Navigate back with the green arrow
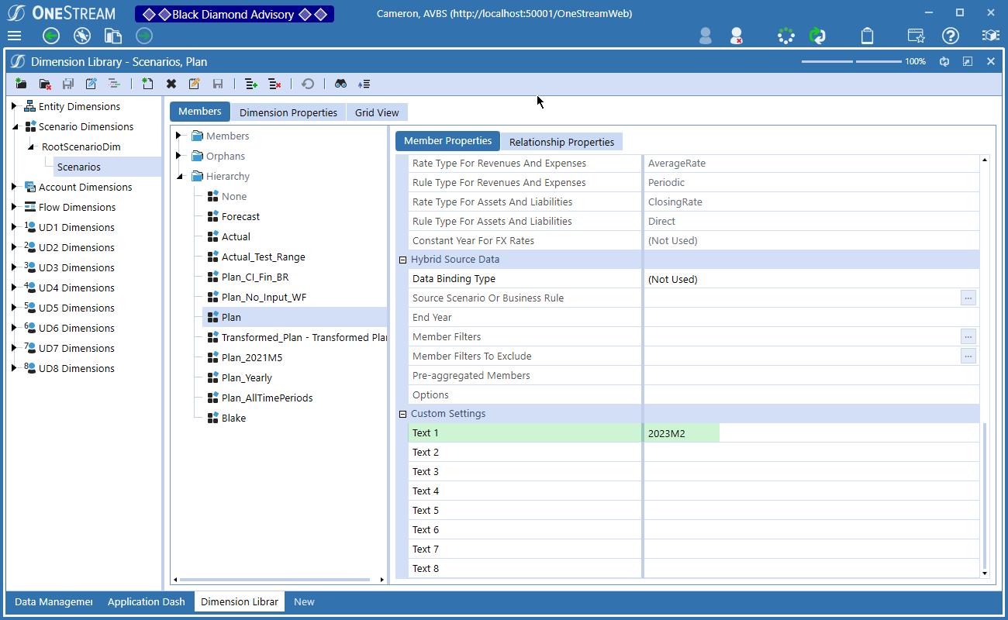Image resolution: width=1008 pixels, height=620 pixels. point(51,36)
